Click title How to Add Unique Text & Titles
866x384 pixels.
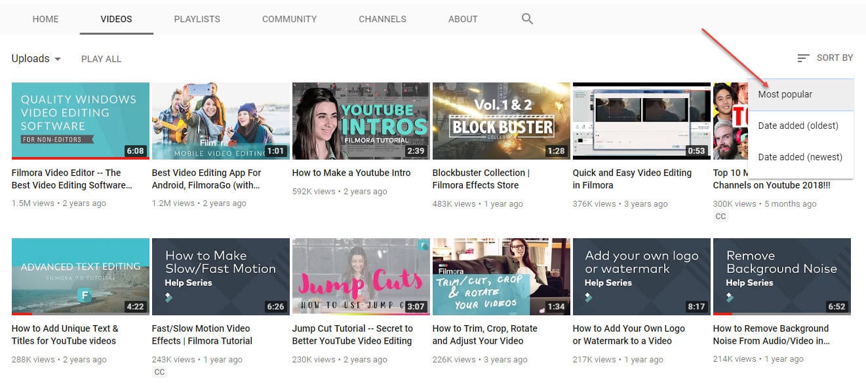(x=65, y=335)
